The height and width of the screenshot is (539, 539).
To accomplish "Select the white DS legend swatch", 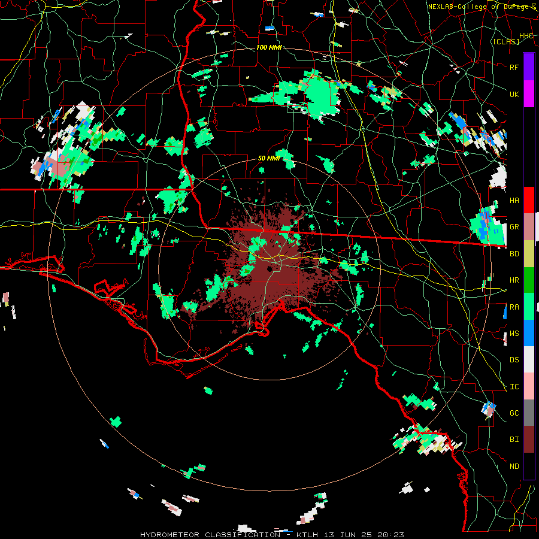I will (529, 359).
